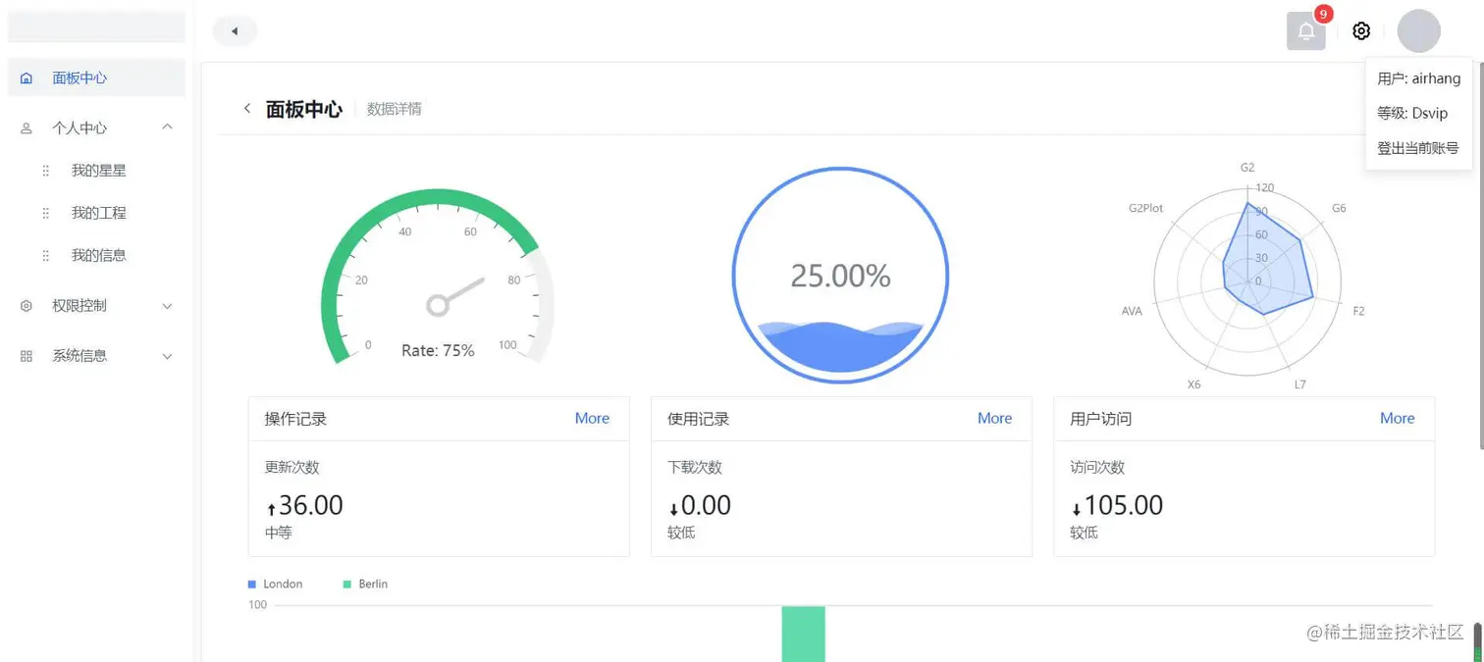Click More in the 使用记录 card
The height and width of the screenshot is (662, 1484).
pos(994,419)
